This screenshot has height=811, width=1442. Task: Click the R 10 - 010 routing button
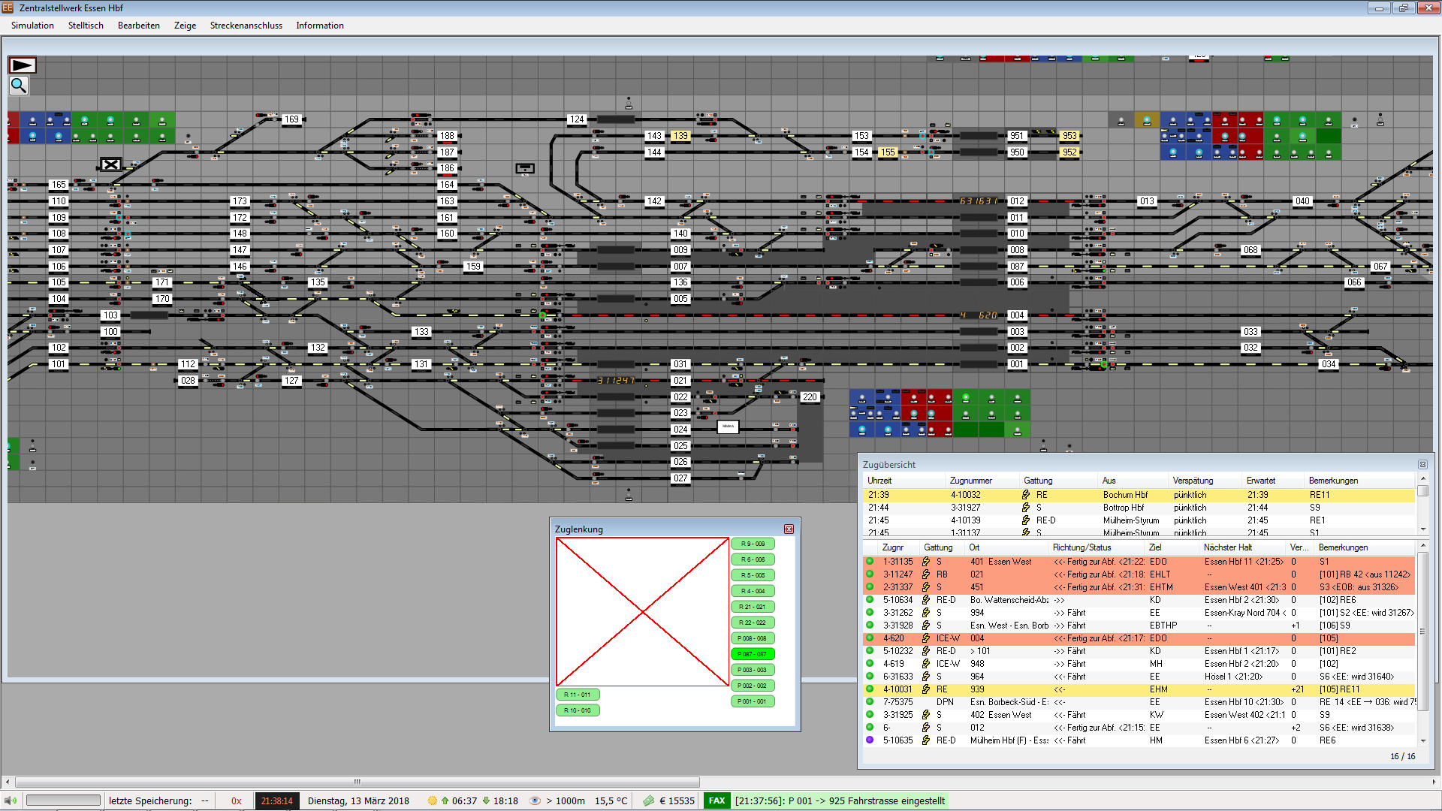tap(578, 710)
